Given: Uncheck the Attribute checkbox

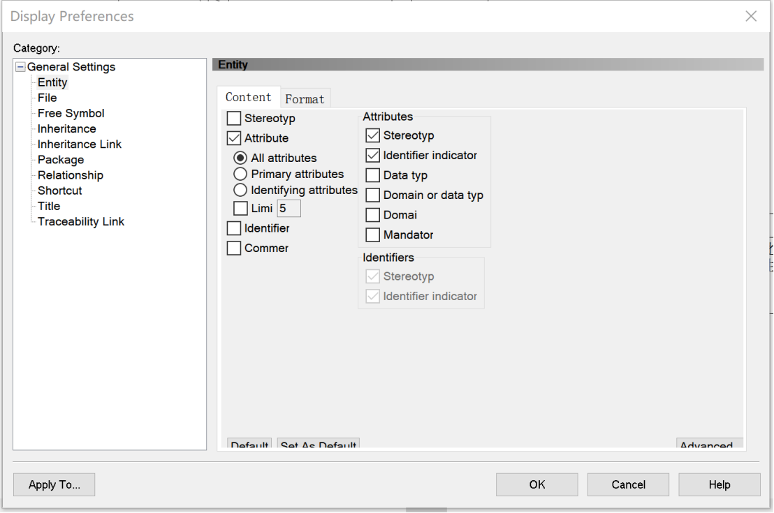Looking at the screenshot, I should click(x=234, y=138).
